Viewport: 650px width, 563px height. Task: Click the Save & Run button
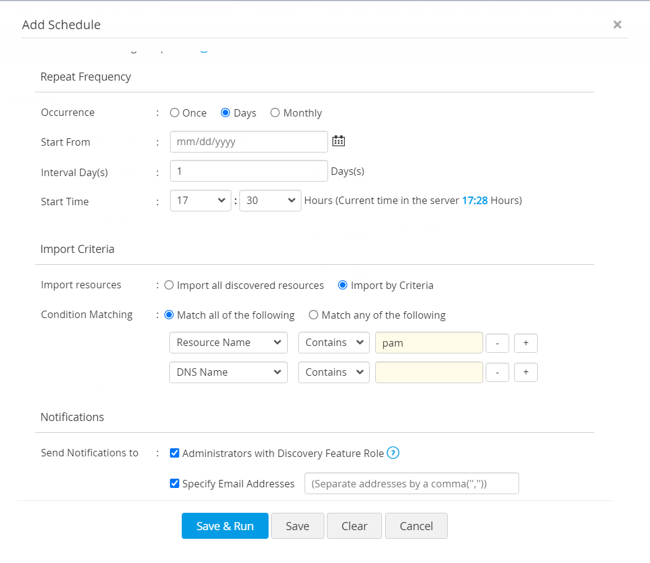click(x=225, y=526)
